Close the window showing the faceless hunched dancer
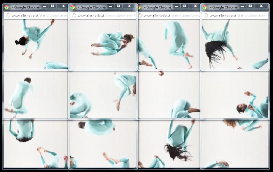Viewport: 273px width, 172px height. coord(195,6)
